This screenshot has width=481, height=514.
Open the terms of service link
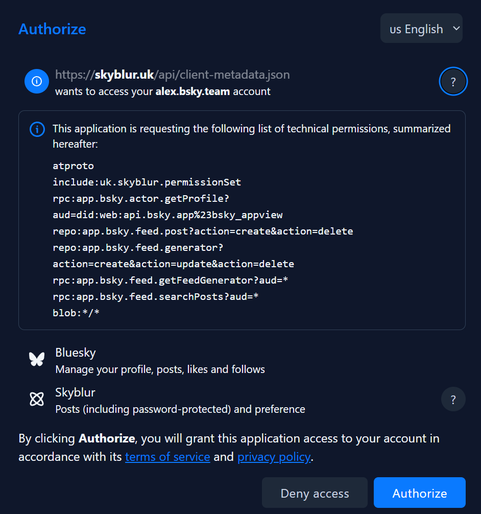[167, 456]
